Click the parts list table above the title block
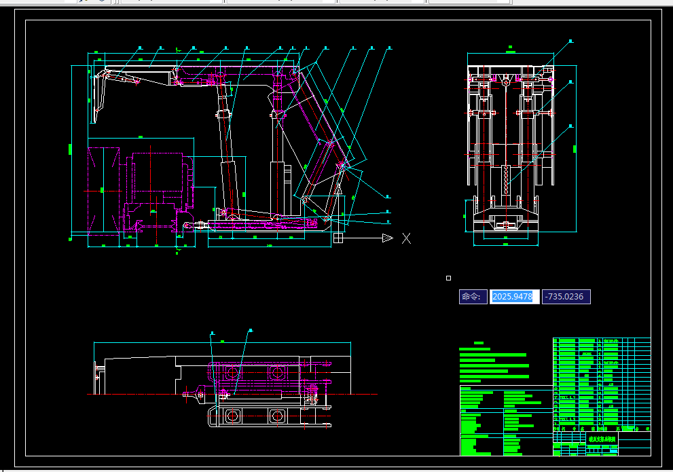This screenshot has height=472, width=673. 602,384
